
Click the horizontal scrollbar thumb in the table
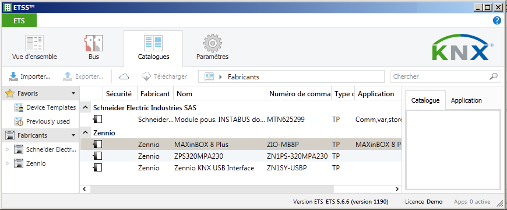tap(213, 188)
